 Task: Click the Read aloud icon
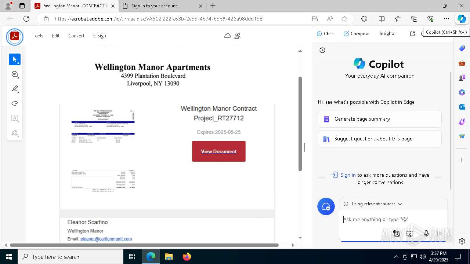pyautogui.click(x=330, y=19)
